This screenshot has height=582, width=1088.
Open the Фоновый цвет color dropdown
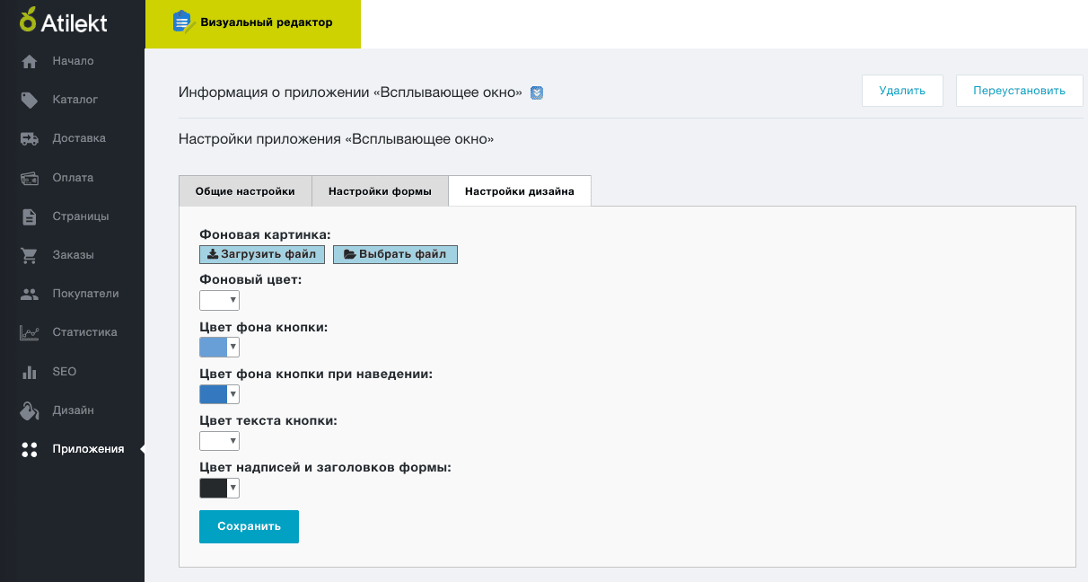pyautogui.click(x=219, y=300)
